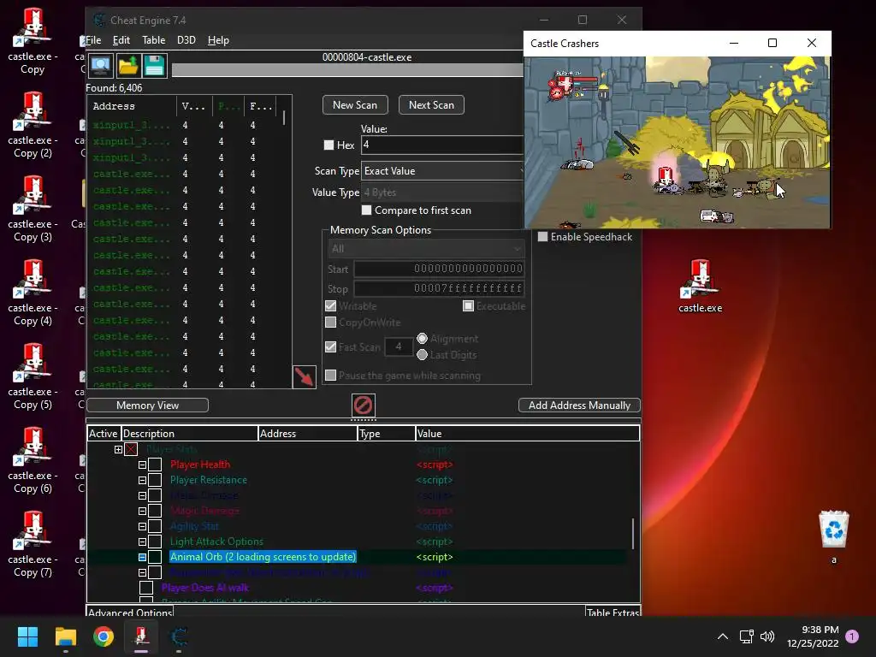
Task: Select castle.exe - Copy (3) desktop shortcut
Action: [33, 210]
